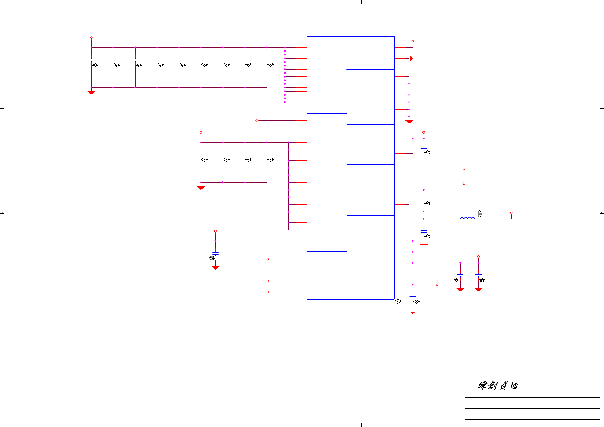Click the 緯創資通 logo in the title block

(498, 386)
